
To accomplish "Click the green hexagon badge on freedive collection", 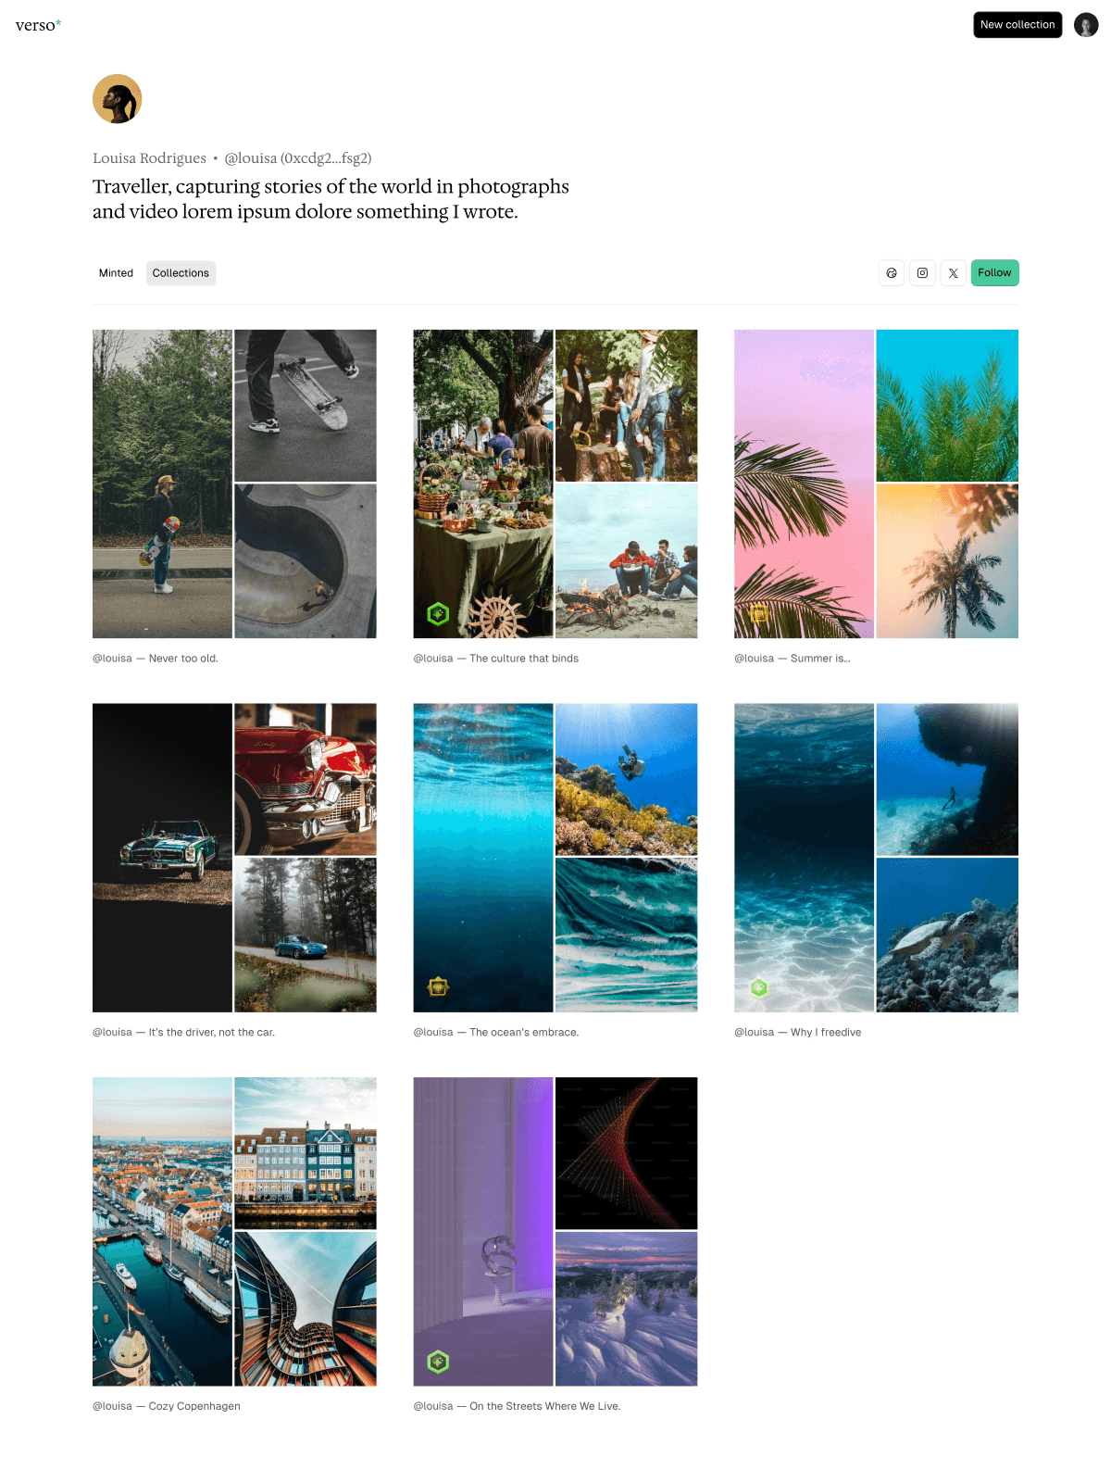I will coord(759,987).
